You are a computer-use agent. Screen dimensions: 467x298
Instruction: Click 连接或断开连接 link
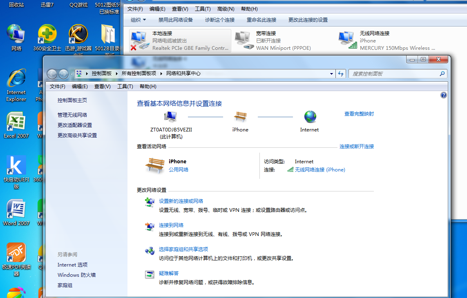357,147
